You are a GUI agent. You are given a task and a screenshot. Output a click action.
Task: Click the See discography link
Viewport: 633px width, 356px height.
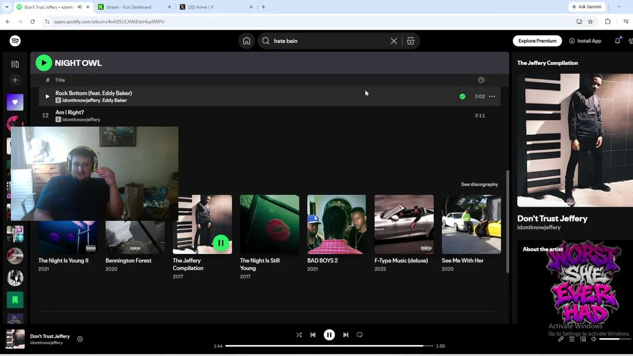point(479,184)
